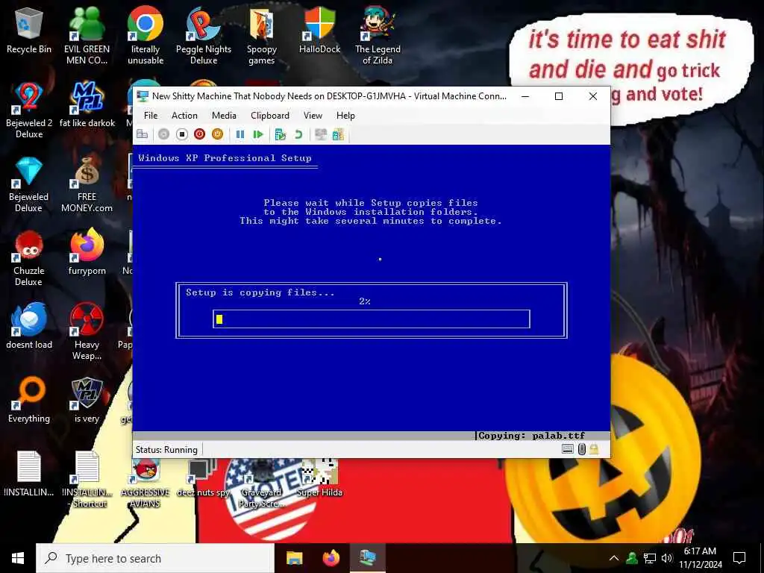Click the 'Copying: palab.ttf' status text
This screenshot has height=573, width=764.
pyautogui.click(x=531, y=436)
